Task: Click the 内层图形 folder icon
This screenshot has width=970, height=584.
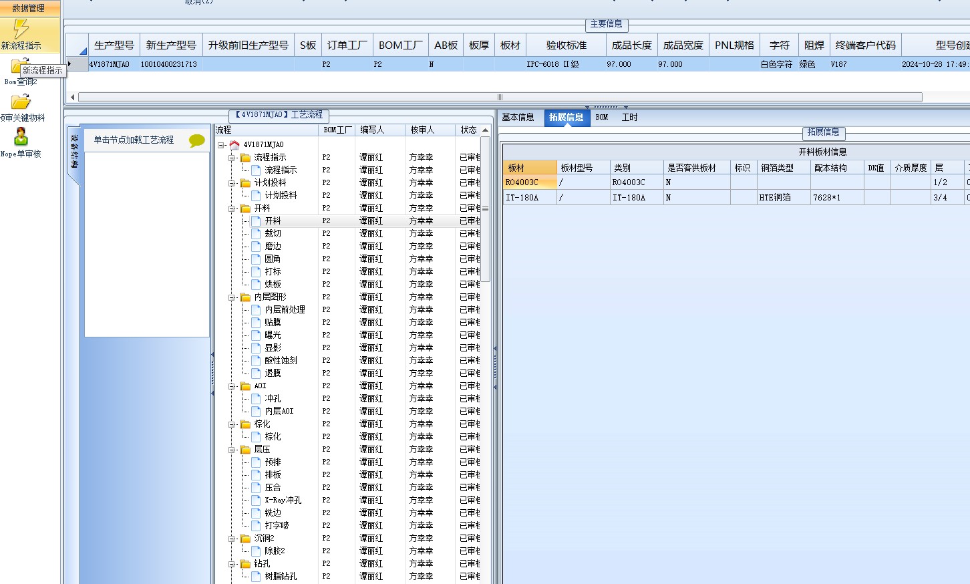Action: [245, 297]
